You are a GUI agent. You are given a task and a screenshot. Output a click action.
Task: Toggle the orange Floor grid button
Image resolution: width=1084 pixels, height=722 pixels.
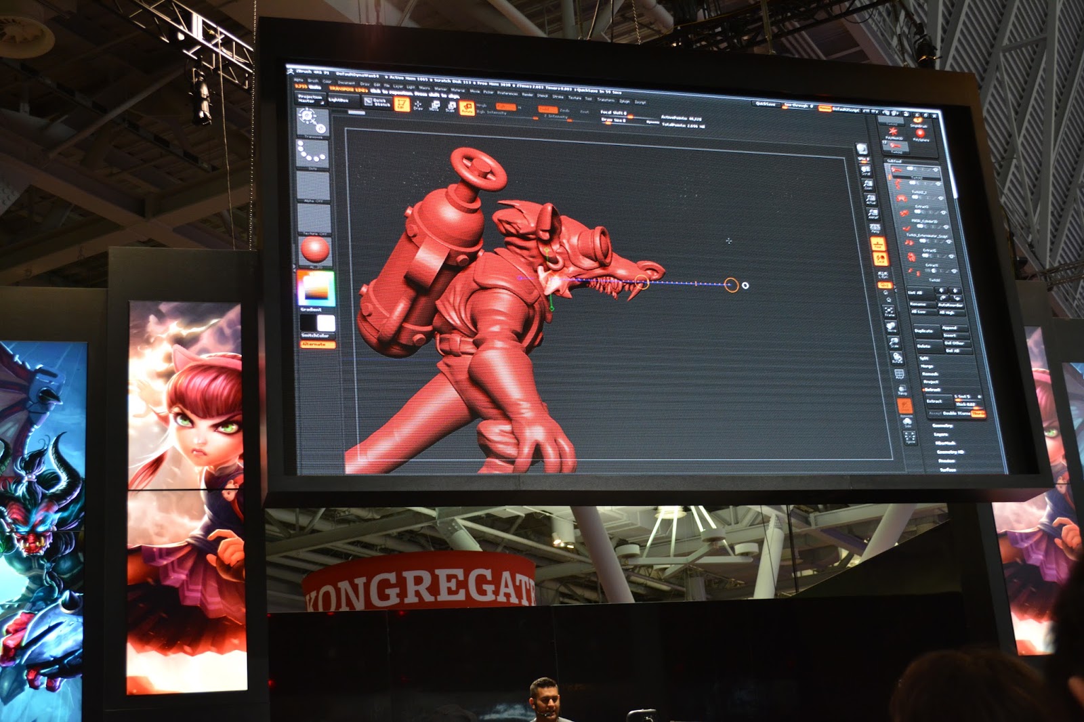point(878,245)
